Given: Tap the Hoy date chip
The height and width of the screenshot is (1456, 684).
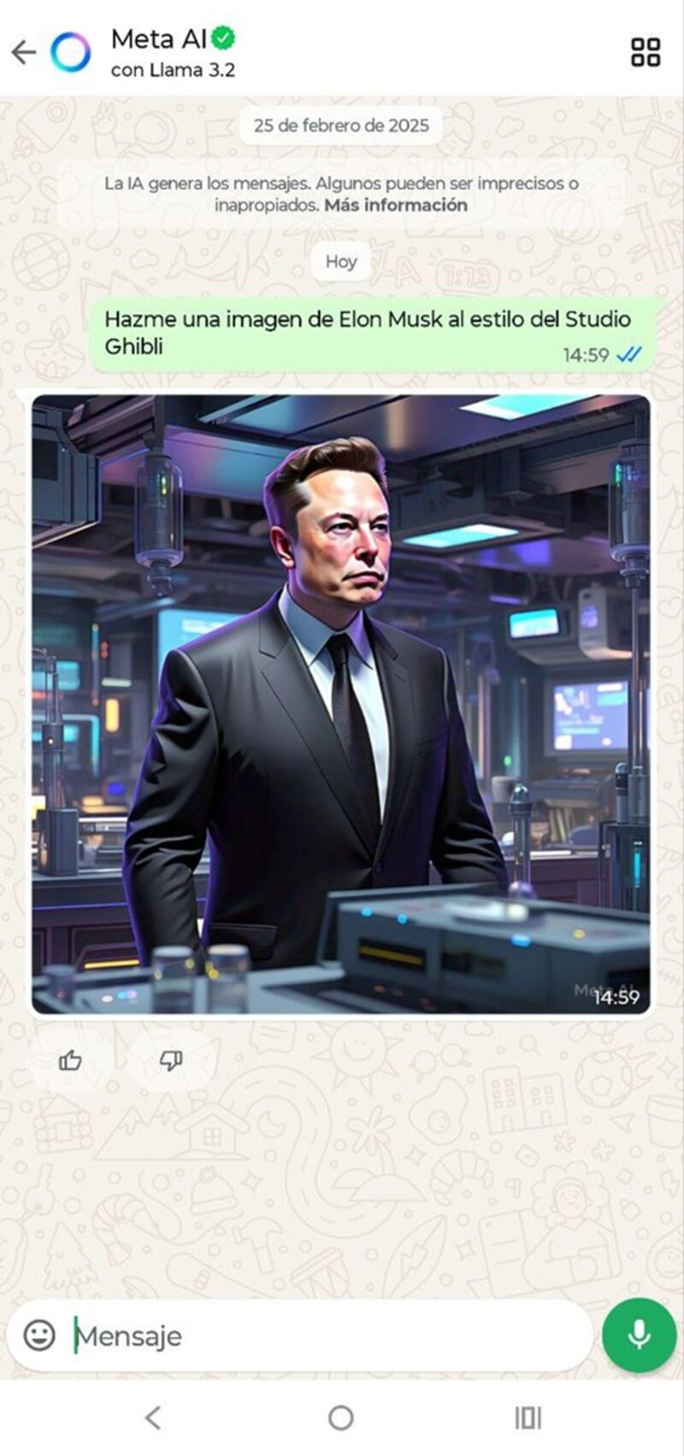Looking at the screenshot, I should [x=341, y=262].
